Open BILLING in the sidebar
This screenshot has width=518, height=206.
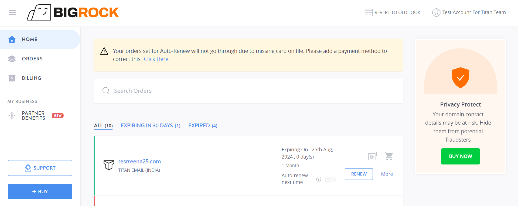coord(40,78)
